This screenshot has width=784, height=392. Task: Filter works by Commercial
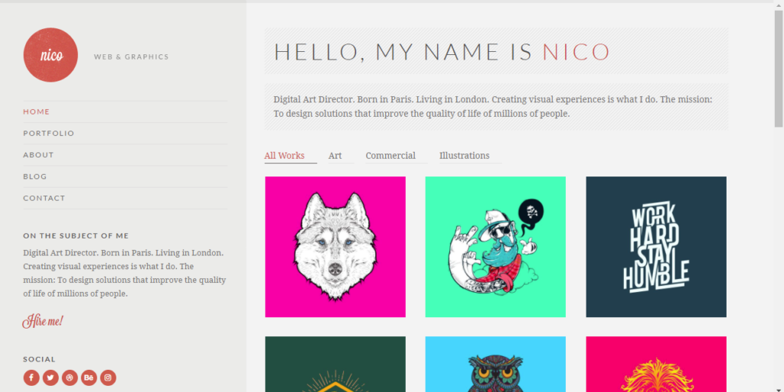(x=390, y=156)
